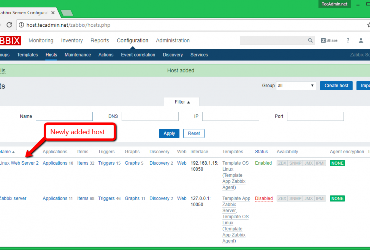The width and height of the screenshot is (370, 250).
Task: Toggle Disabled status of Zabbix server
Action: pyautogui.click(x=264, y=199)
